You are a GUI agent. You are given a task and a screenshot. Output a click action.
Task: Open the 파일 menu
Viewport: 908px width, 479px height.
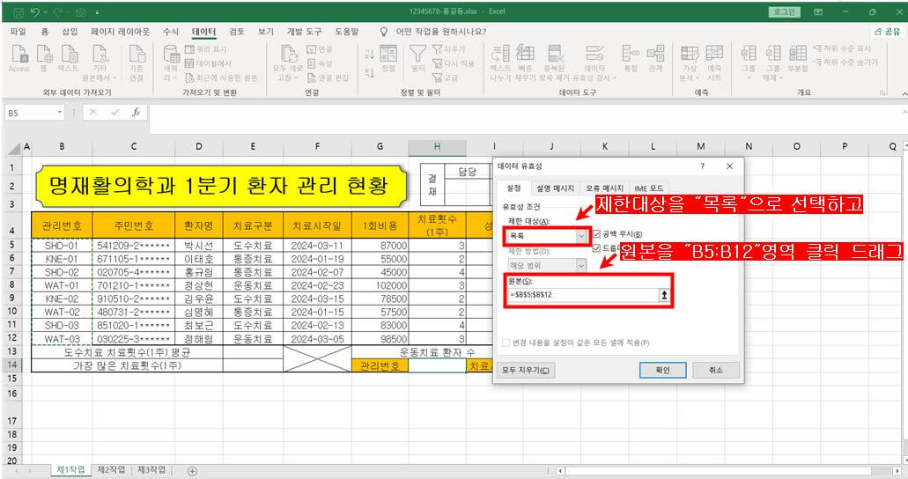(x=18, y=32)
